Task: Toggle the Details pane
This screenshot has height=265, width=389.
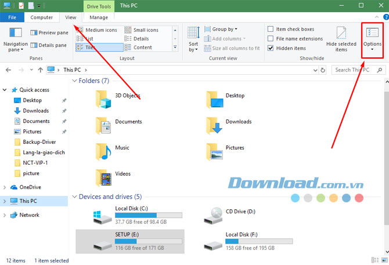Action: [48, 45]
